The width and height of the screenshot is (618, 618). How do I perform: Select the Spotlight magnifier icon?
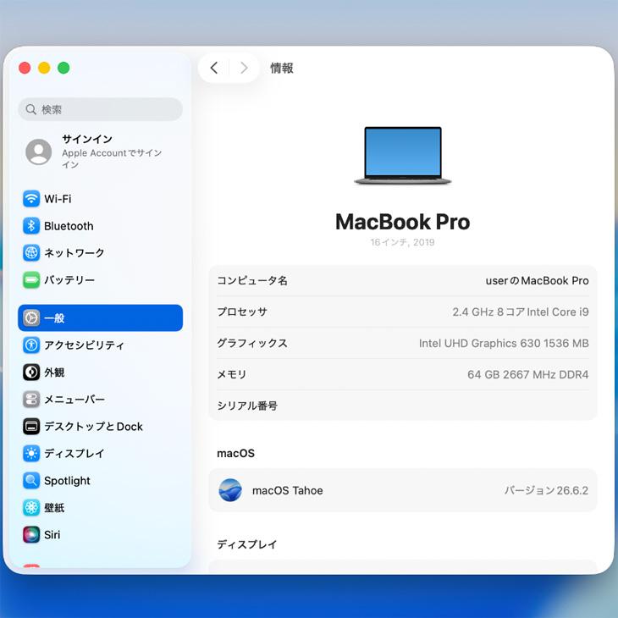pyautogui.click(x=31, y=481)
